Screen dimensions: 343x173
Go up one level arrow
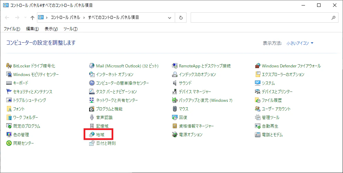pyautogui.click(x=32, y=18)
